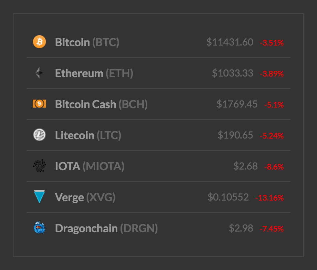Click the Dragonchain dragon icon
The image size is (317, 270).
coord(39,228)
